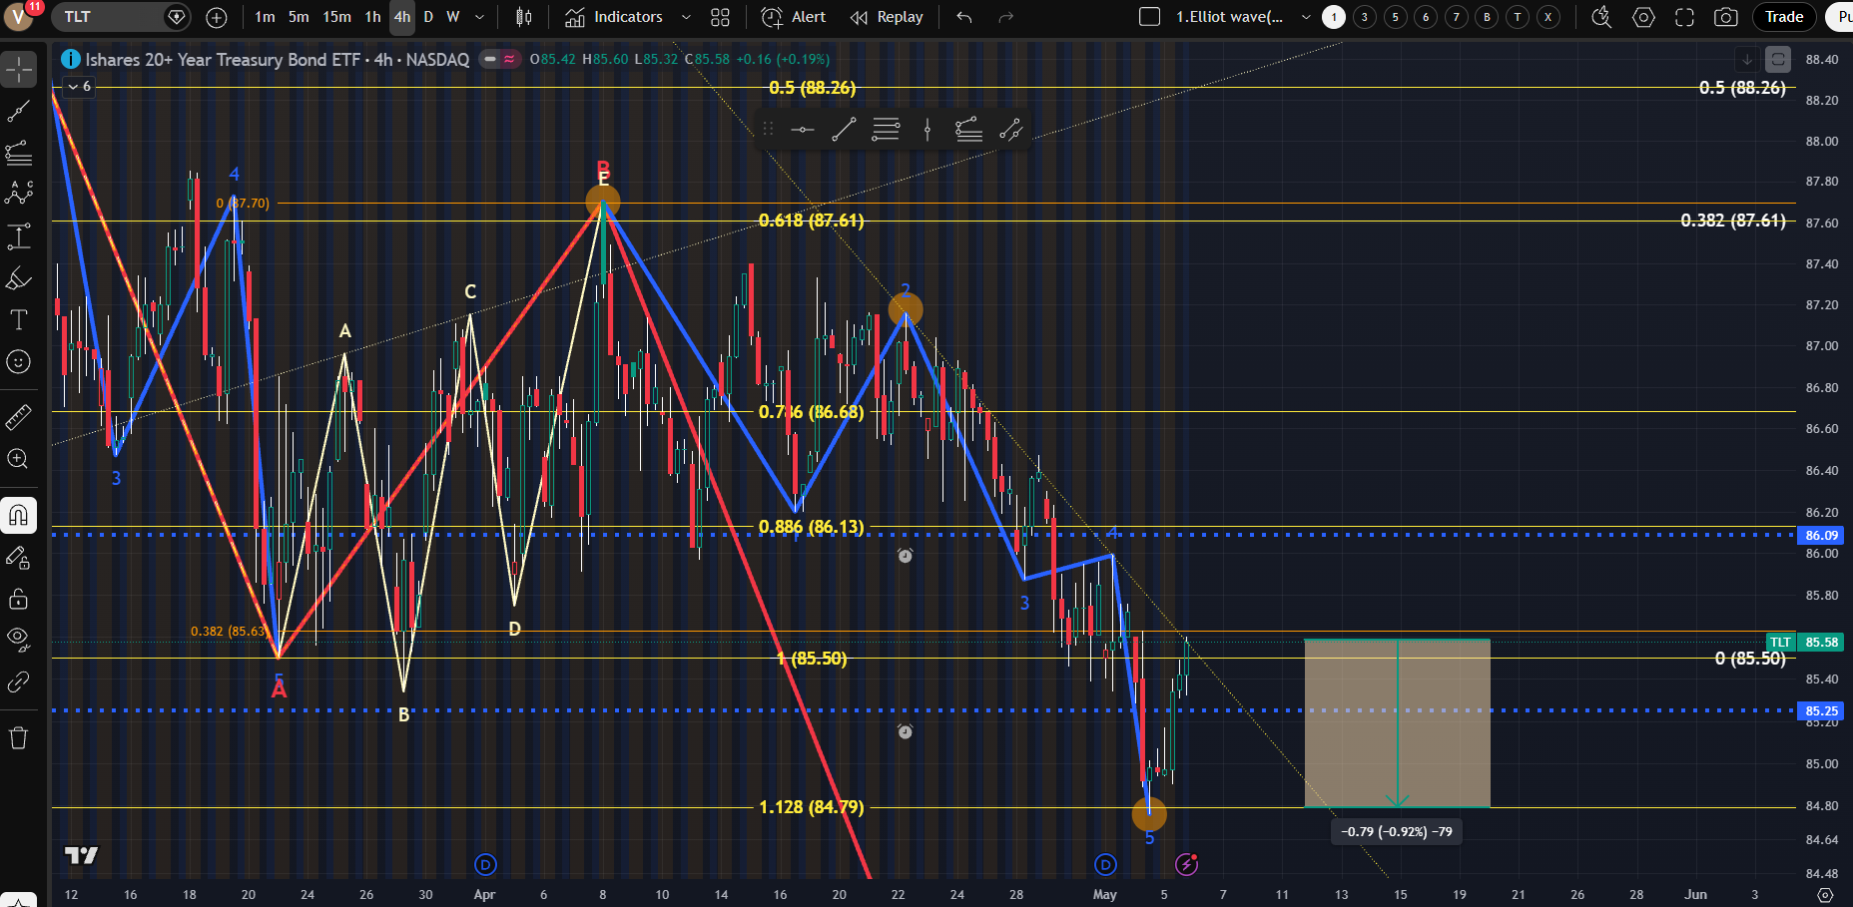Pick the horizontal line tool in floating toolbar
Screen dimensions: 1853x907
(803, 129)
